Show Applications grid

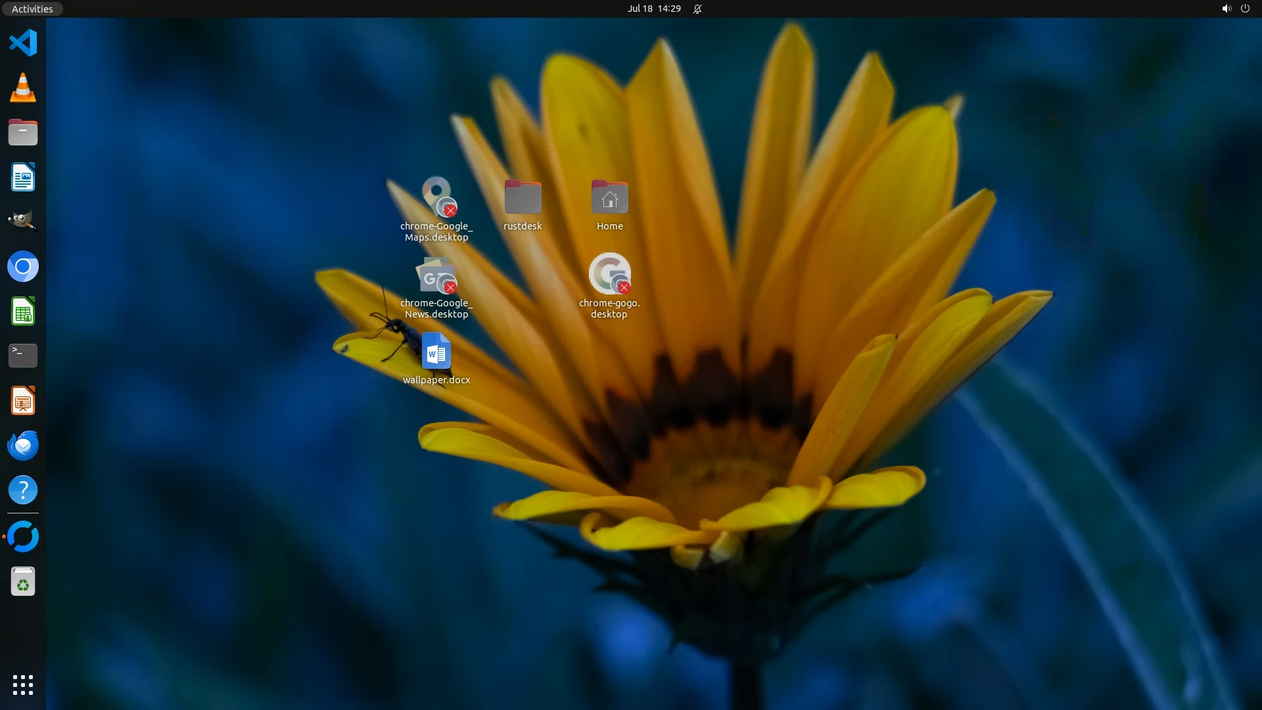click(23, 685)
